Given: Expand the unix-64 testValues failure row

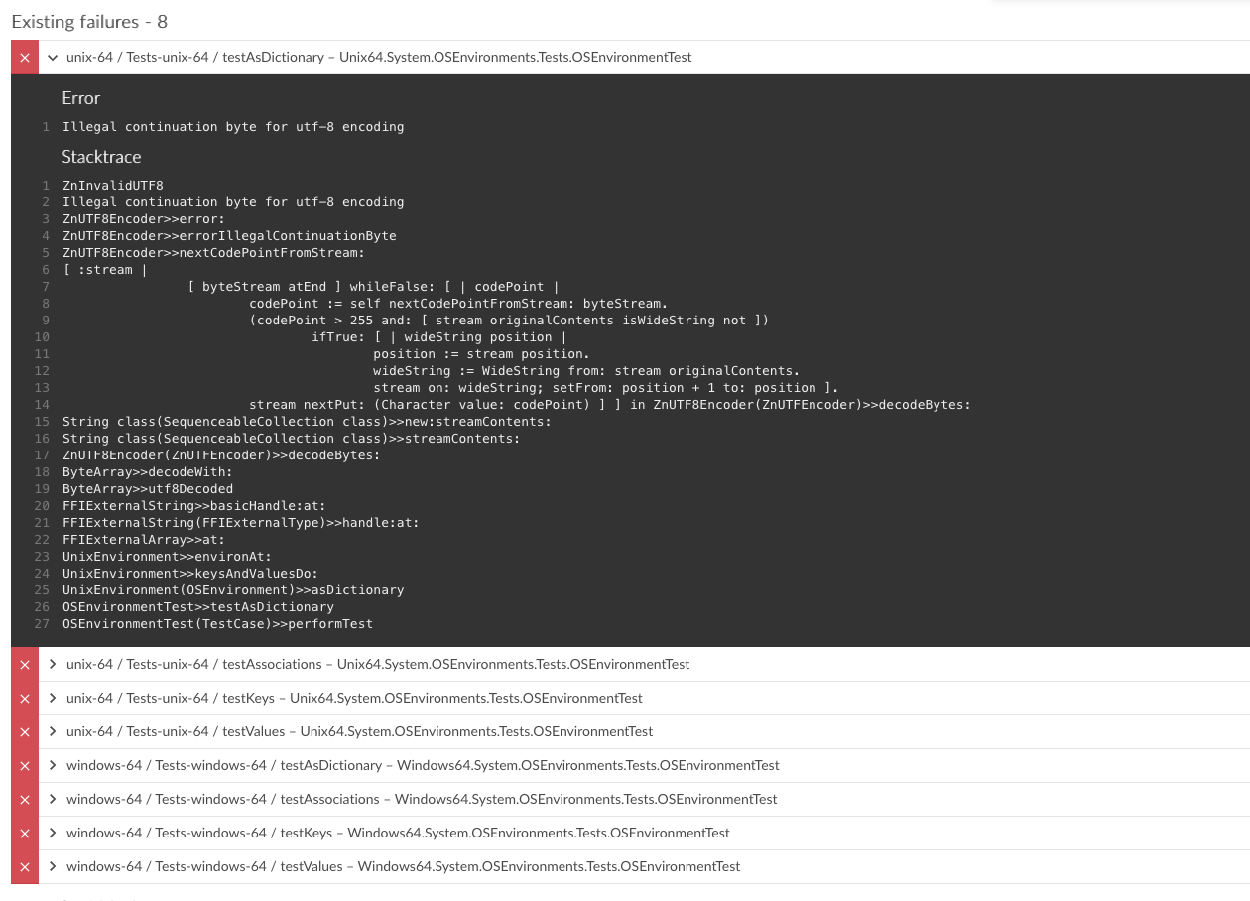Looking at the screenshot, I should 53,732.
